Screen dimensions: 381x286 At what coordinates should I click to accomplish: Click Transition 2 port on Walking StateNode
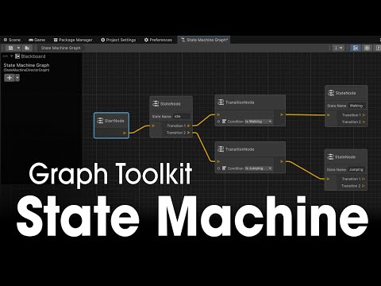(364, 122)
